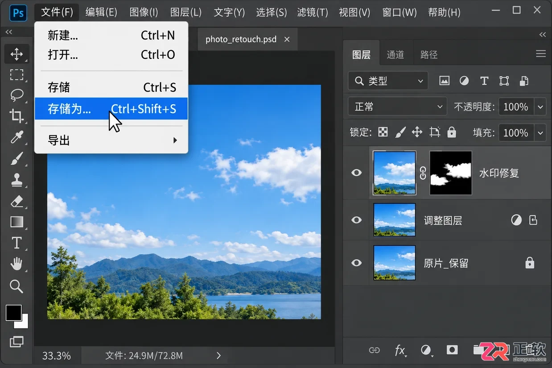The height and width of the screenshot is (368, 552).
Task: Toggle lock artboard nesting icon
Action: [x=435, y=132]
